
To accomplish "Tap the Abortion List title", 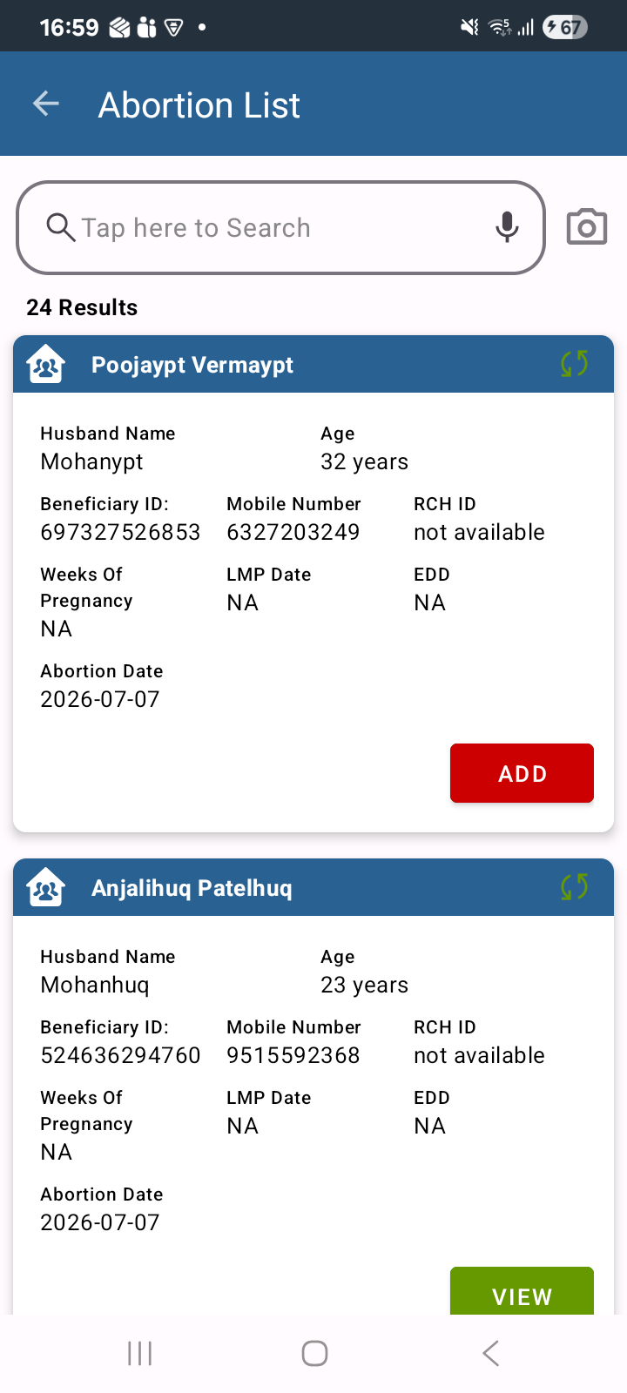I will coord(199,105).
